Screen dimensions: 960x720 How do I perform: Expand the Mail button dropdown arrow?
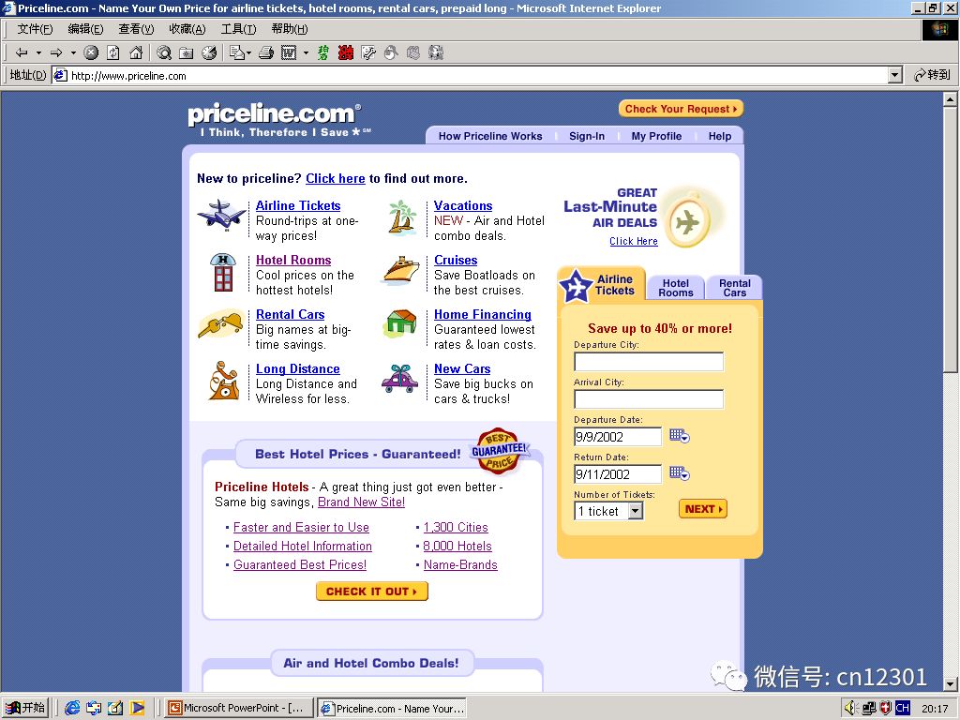click(248, 53)
